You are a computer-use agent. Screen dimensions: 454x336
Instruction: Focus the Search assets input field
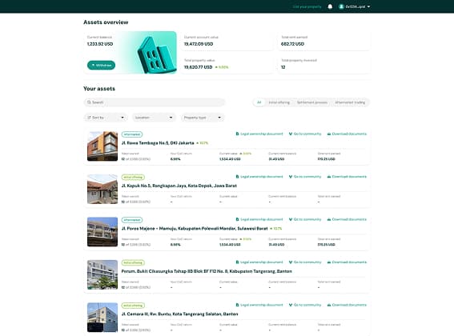[x=155, y=102]
